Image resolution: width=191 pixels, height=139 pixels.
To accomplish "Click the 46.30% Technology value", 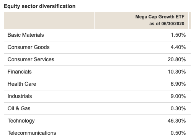I will click(177, 121).
